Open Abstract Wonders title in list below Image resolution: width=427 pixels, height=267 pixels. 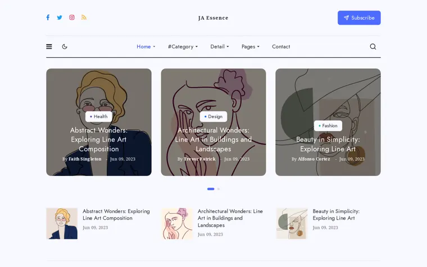pos(116,215)
